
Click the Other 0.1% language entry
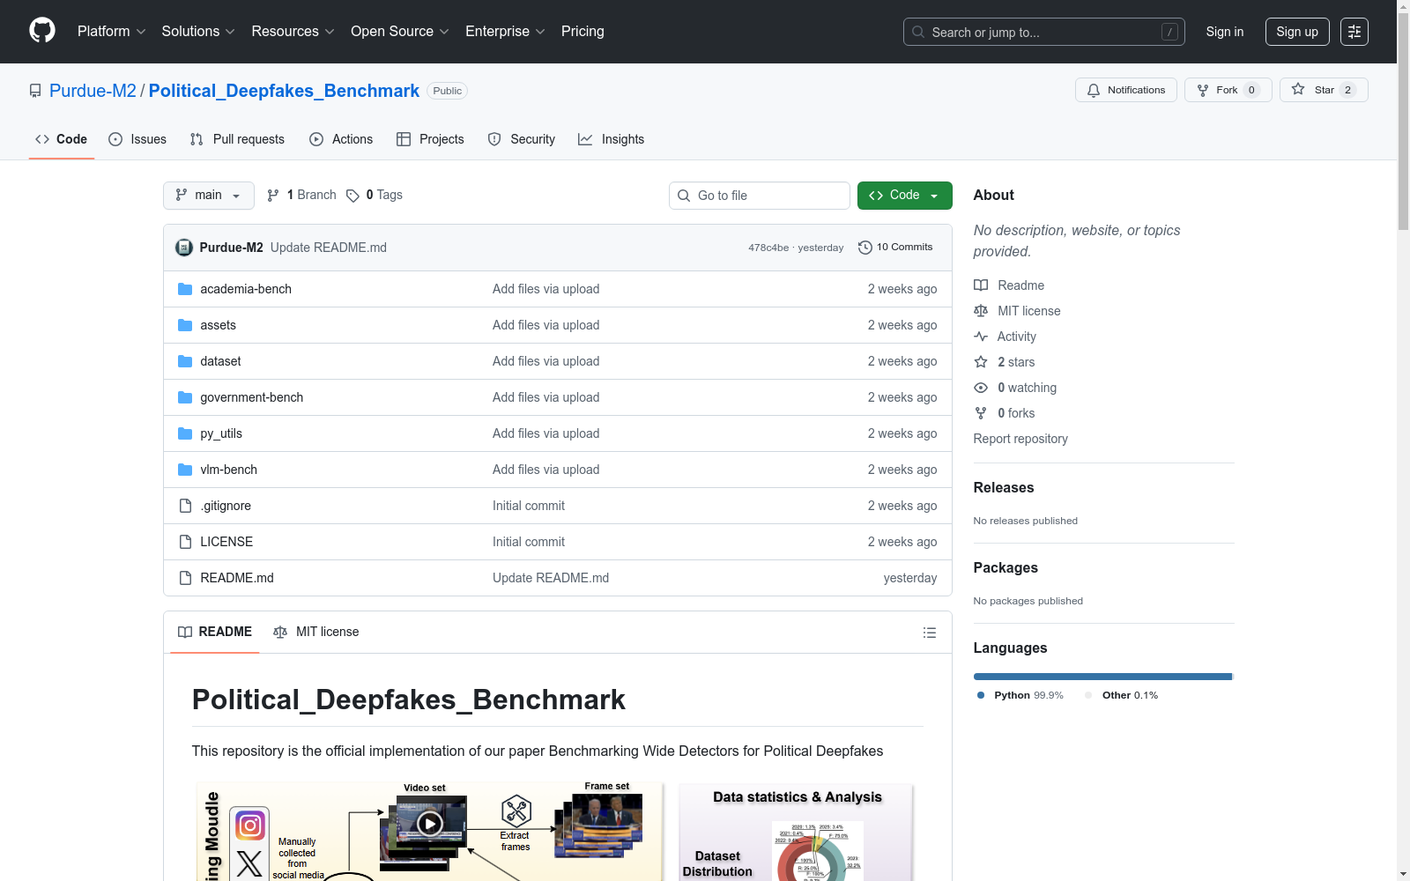point(1122,695)
